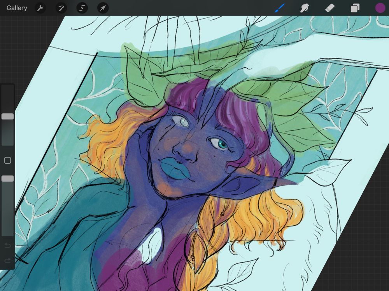389x291 pixels.
Task: Open the Actions wrench menu
Action: [x=40, y=8]
